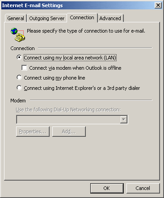Image resolution: width=164 pixels, height=198 pixels.
Task: Switch to the General tab
Action: click(x=16, y=18)
